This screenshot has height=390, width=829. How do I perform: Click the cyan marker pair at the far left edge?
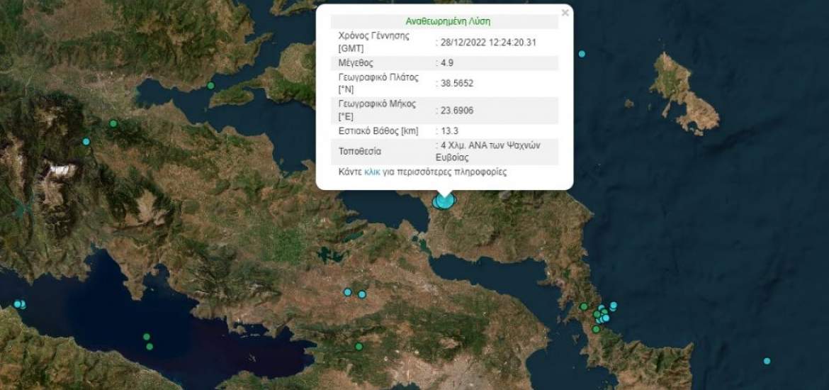pyautogui.click(x=20, y=304)
